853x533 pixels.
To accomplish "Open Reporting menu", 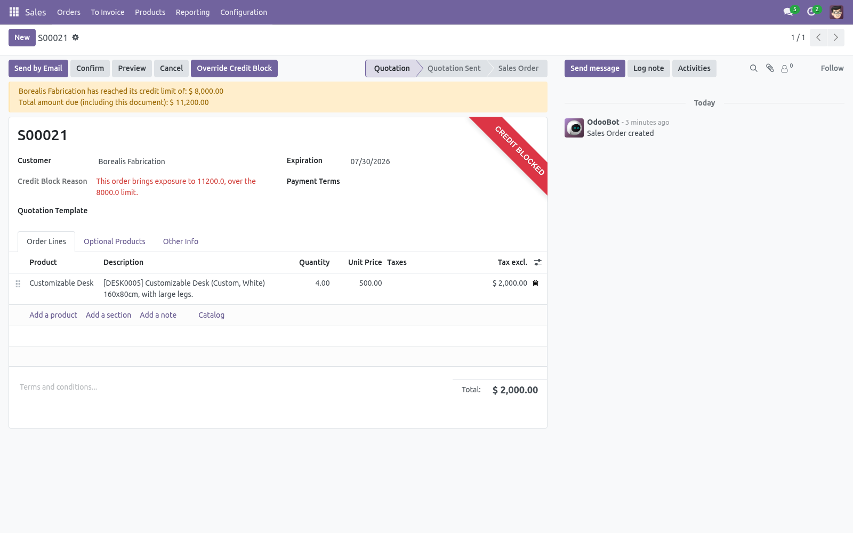I will [192, 12].
